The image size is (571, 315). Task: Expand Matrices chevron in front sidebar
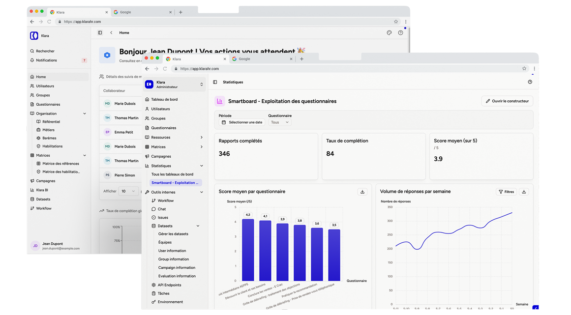point(201,147)
